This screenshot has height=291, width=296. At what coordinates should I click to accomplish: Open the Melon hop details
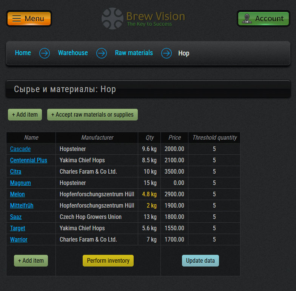tap(17, 194)
